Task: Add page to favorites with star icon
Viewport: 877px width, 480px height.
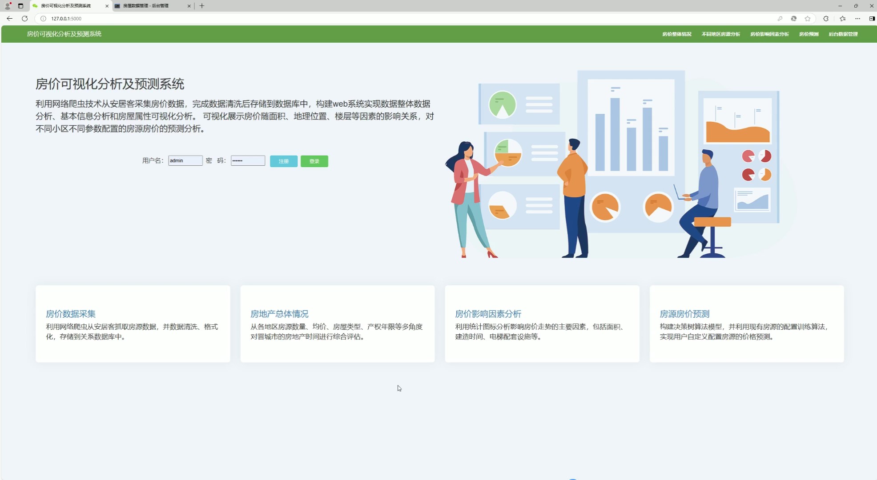Action: (808, 19)
